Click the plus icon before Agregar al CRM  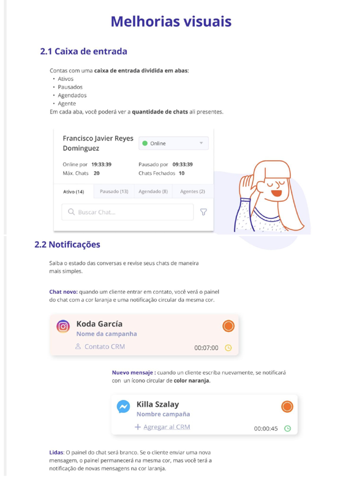click(x=138, y=427)
